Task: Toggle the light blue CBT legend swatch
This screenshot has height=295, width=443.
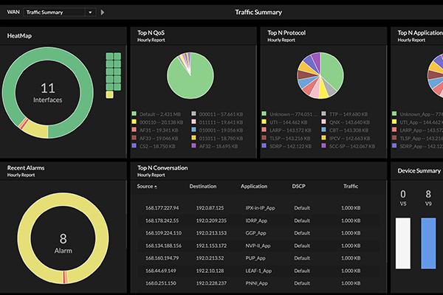Action: click(x=324, y=130)
